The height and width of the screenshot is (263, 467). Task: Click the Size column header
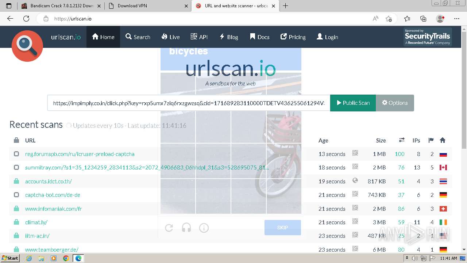(x=381, y=140)
